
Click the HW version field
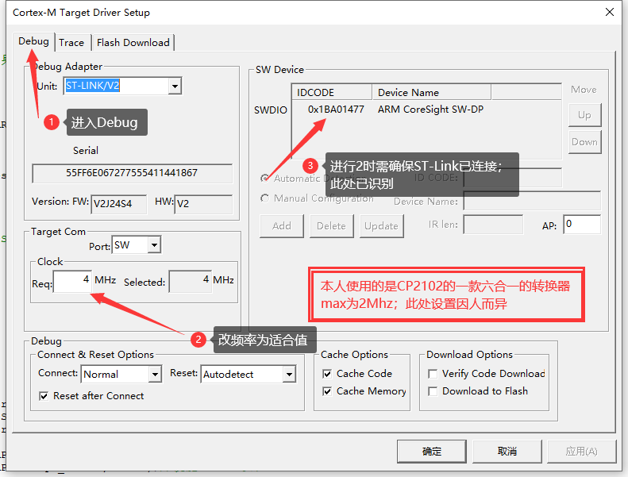tap(203, 203)
